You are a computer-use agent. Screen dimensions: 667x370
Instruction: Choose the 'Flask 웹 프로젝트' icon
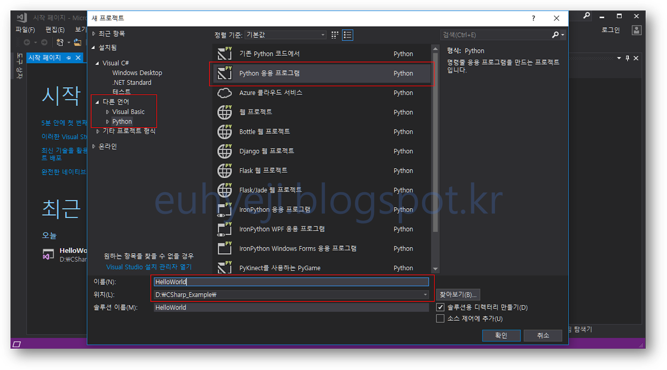pyautogui.click(x=224, y=170)
